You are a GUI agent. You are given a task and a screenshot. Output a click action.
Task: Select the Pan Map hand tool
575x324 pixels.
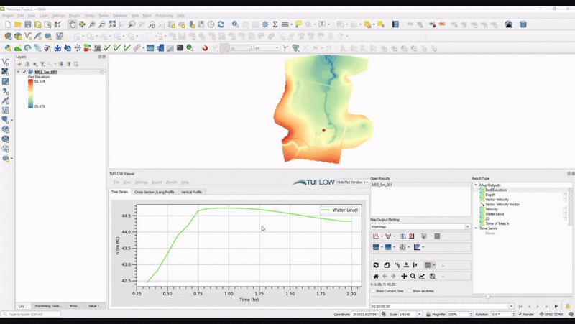pyautogui.click(x=73, y=24)
